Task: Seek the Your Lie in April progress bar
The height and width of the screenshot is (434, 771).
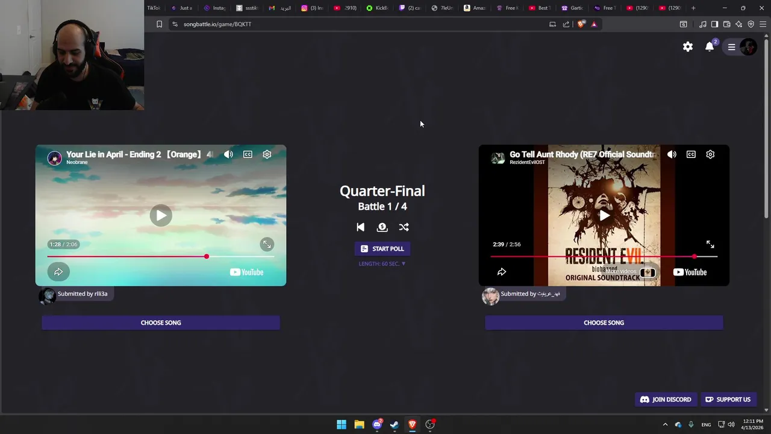Action: click(x=161, y=257)
